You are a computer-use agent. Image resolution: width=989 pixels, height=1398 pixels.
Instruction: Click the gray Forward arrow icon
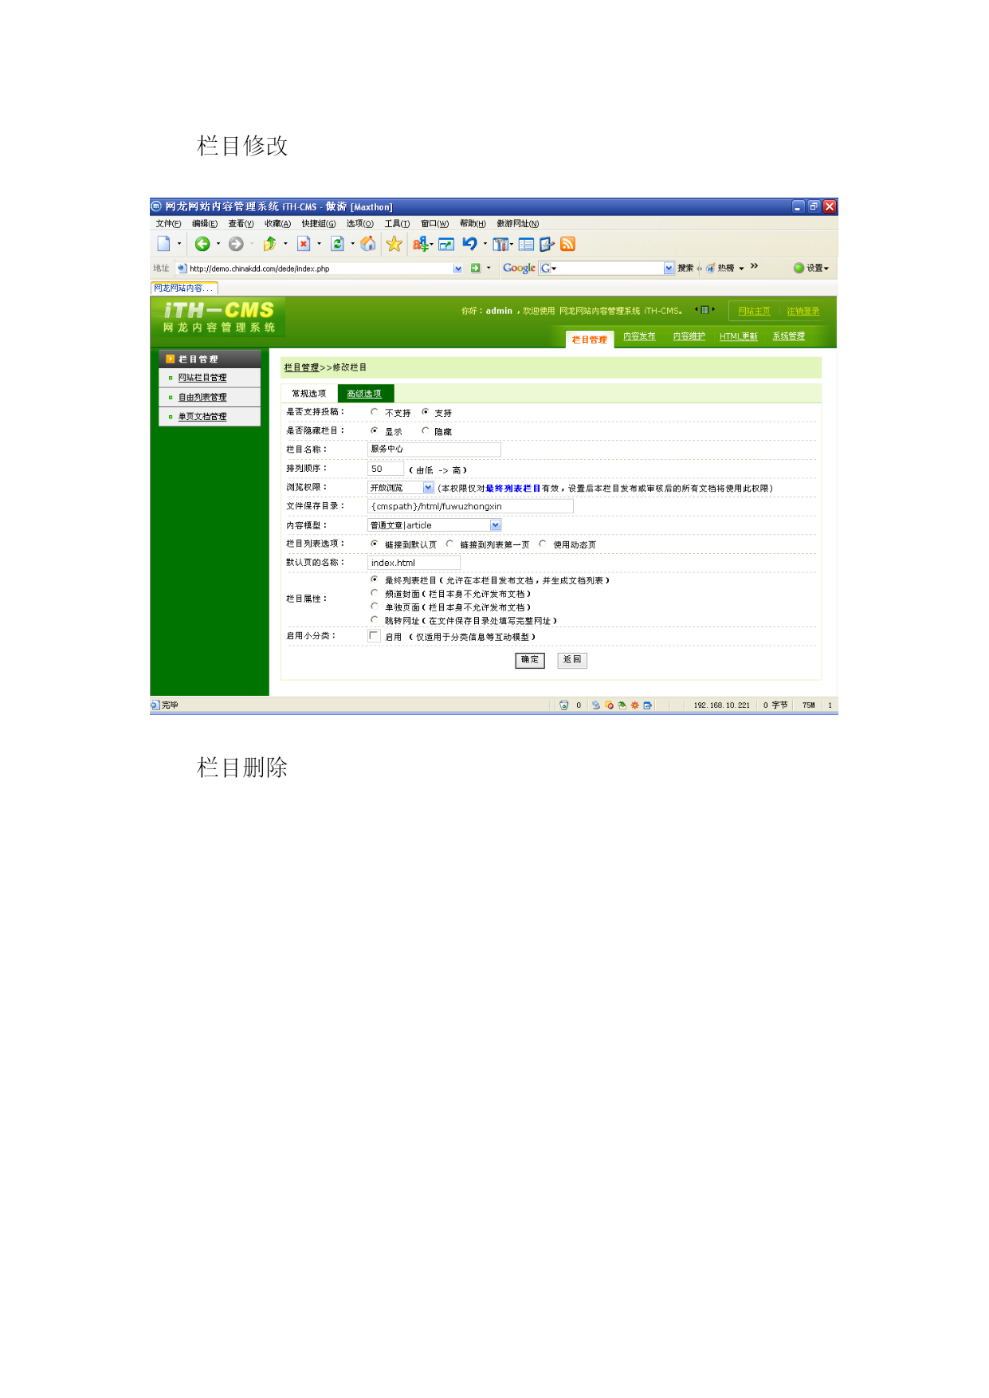click(236, 244)
